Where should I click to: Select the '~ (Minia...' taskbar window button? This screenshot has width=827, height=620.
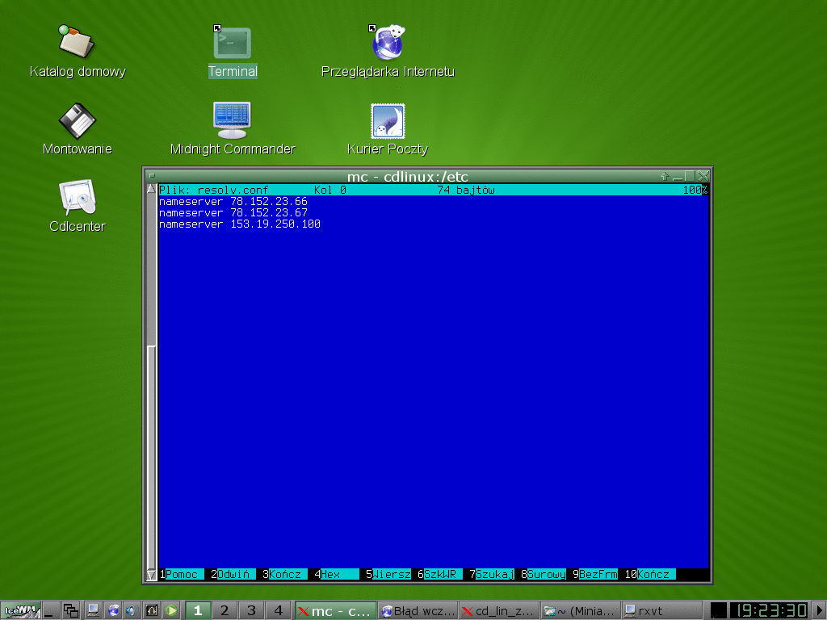(x=581, y=611)
